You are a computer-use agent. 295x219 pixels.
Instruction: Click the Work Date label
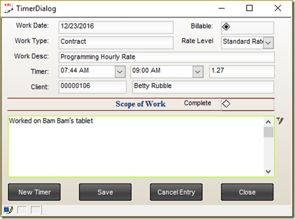pyautogui.click(x=32, y=26)
